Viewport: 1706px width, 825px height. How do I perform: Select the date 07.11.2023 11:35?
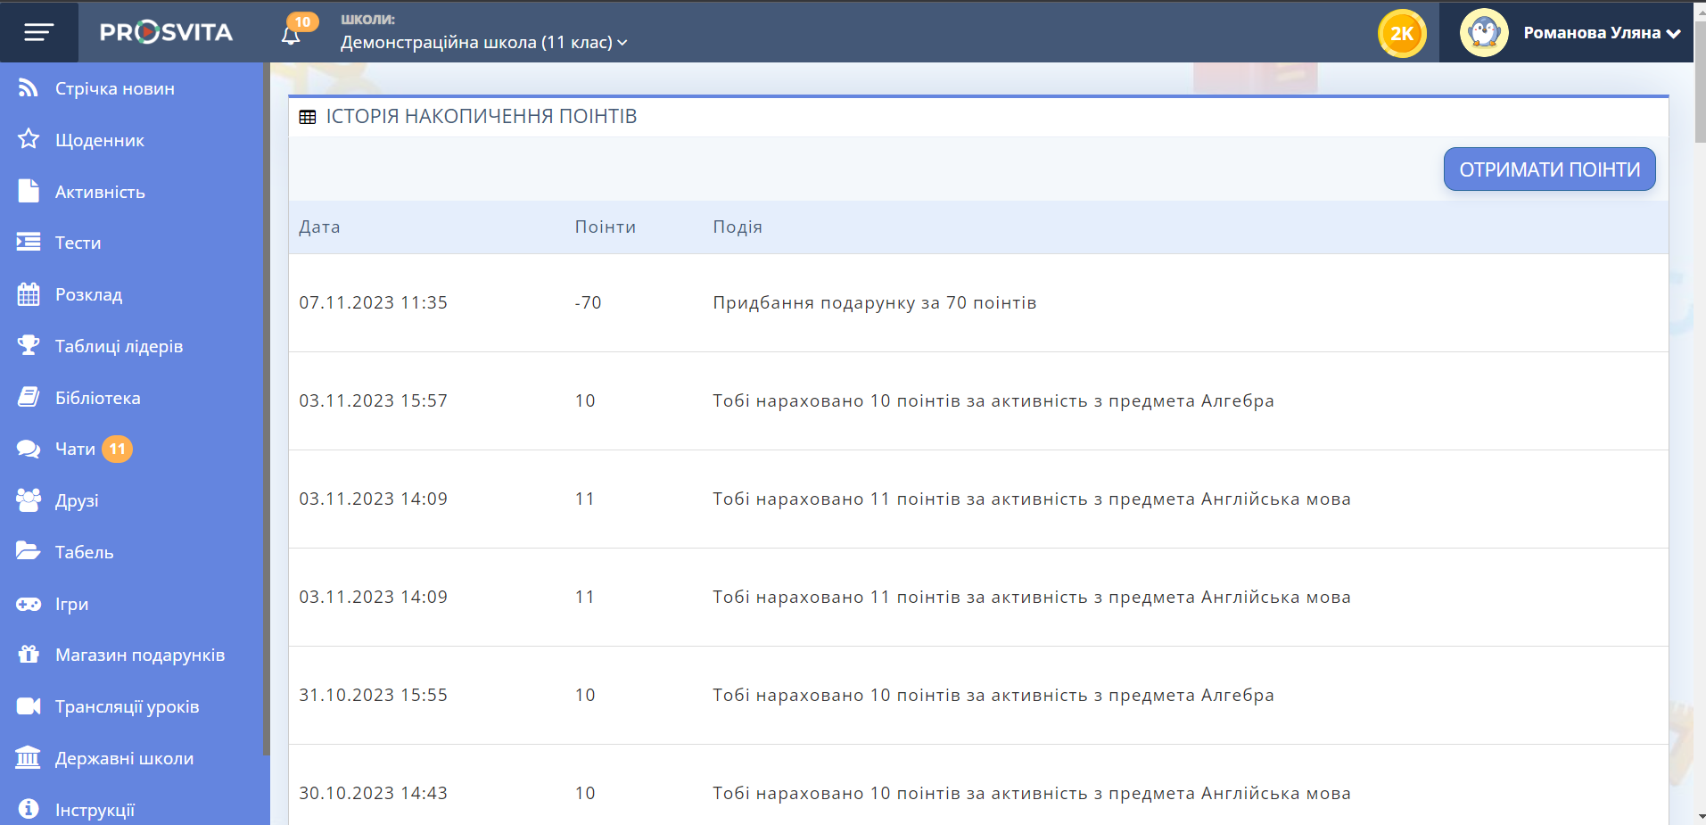(x=373, y=302)
